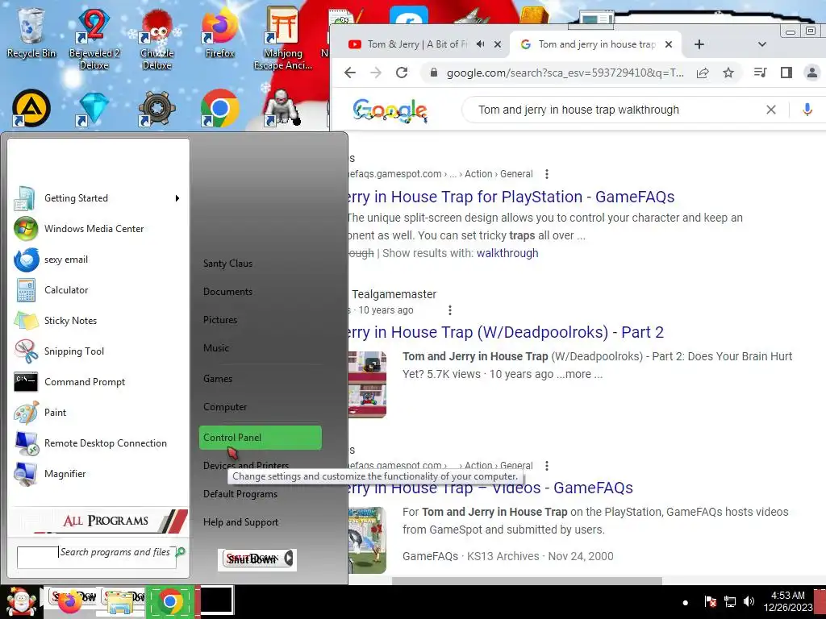Open the Chrome profile avatar
The width and height of the screenshot is (826, 619).
[x=811, y=73]
